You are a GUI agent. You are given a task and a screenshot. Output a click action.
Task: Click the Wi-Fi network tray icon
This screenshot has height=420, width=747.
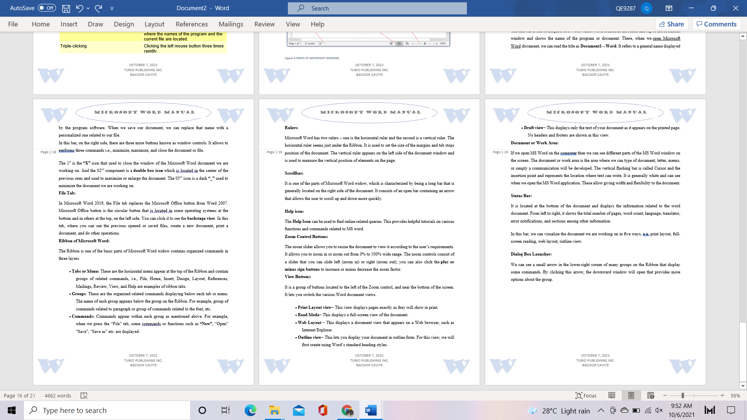click(648, 410)
